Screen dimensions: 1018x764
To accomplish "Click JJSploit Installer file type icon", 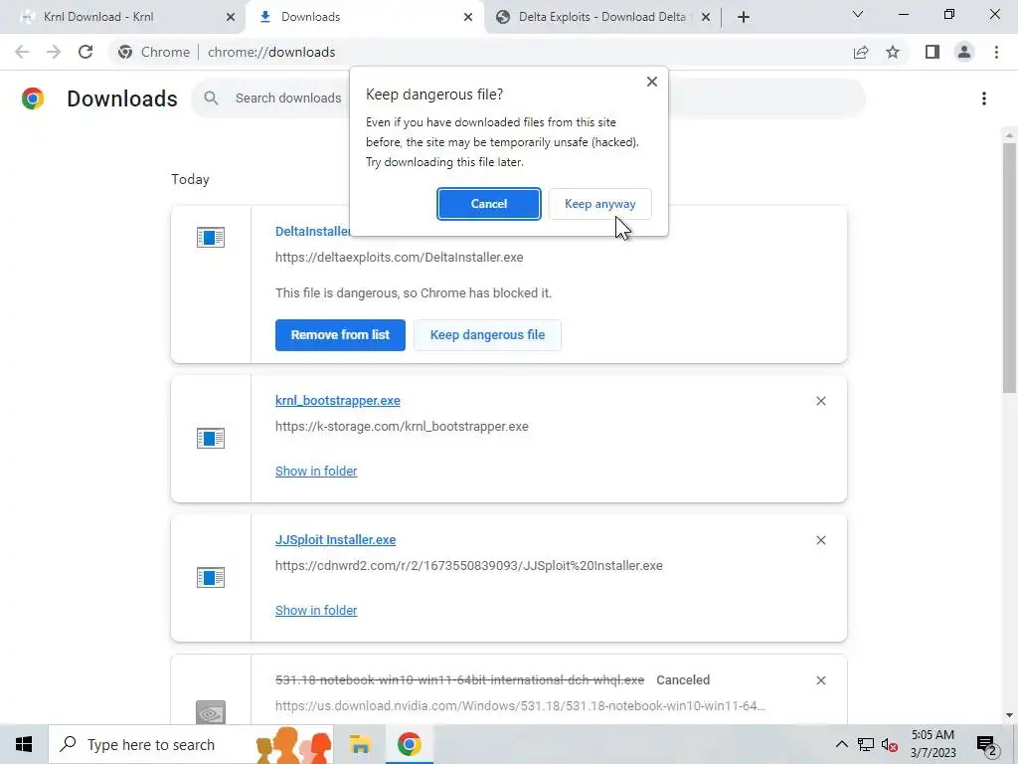I will (x=211, y=577).
